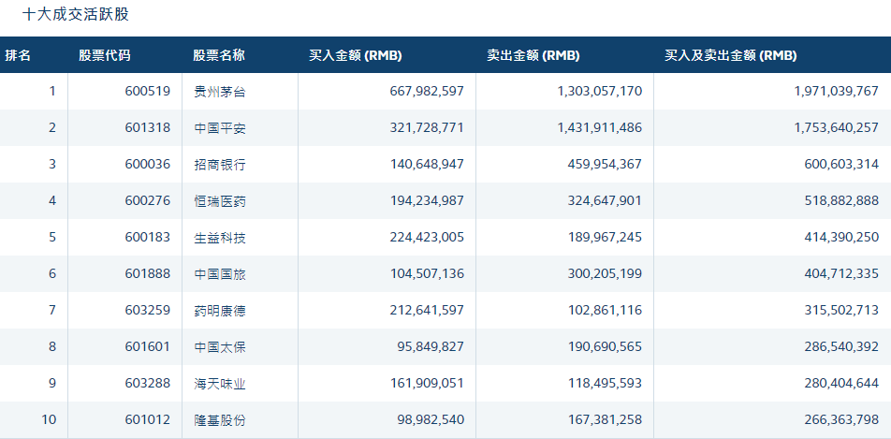Click the 买入及卖出金额 (RMB) column header
Image resolution: width=891 pixels, height=439 pixels.
pos(731,55)
